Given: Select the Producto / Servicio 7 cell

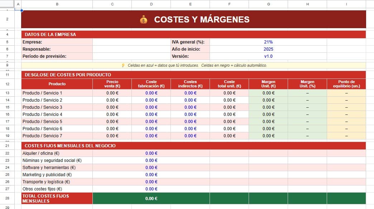Looking at the screenshot, I should 57,136.
